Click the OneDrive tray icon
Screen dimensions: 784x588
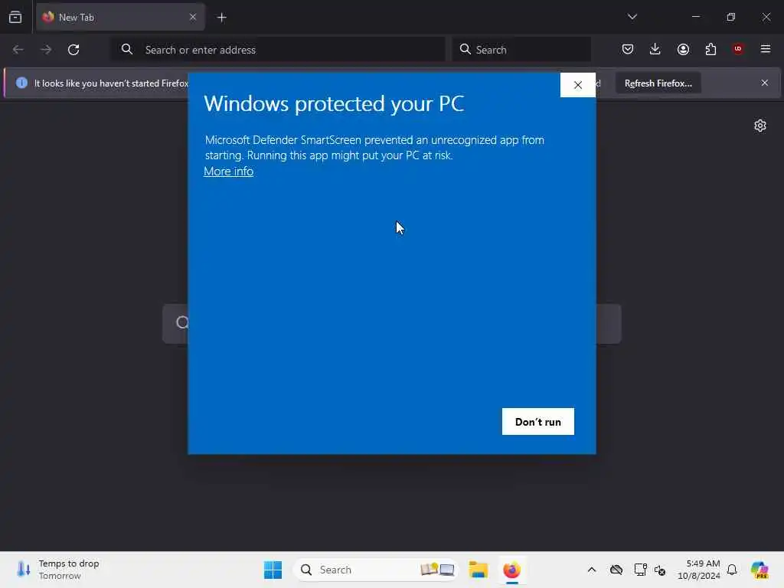click(616, 570)
